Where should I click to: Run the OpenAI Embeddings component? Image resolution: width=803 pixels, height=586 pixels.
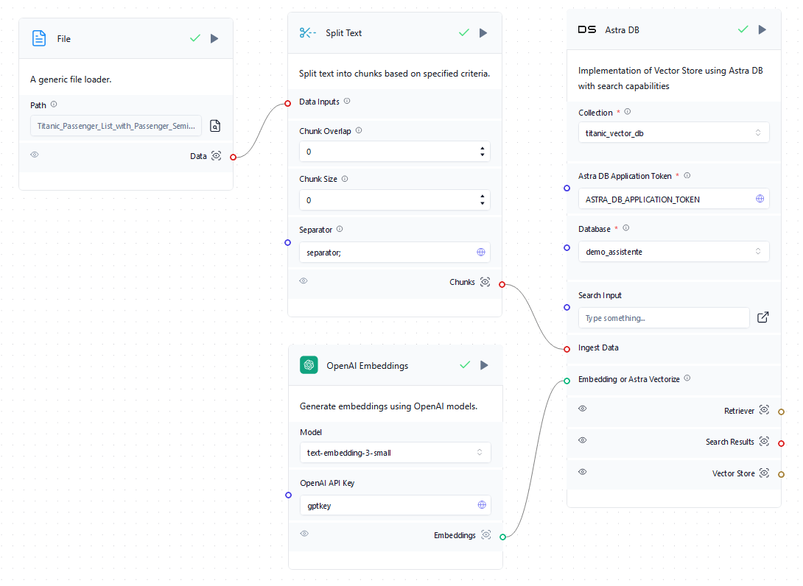click(484, 365)
